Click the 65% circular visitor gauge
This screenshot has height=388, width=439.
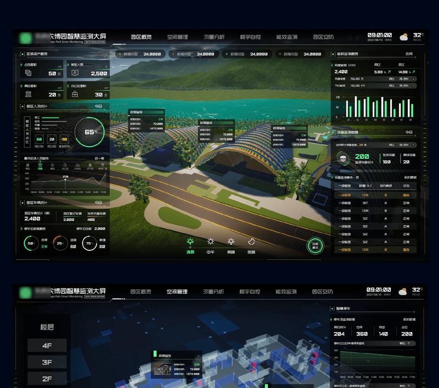[89, 132]
